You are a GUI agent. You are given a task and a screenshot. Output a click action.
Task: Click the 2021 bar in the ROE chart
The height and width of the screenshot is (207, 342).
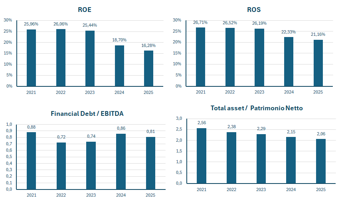point(31,58)
